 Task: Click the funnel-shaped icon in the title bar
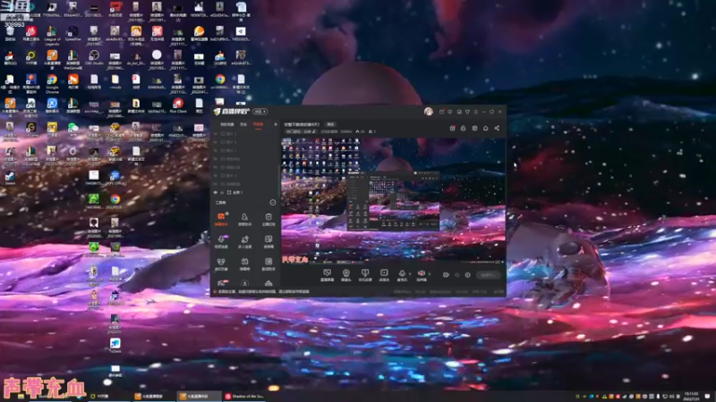467,112
